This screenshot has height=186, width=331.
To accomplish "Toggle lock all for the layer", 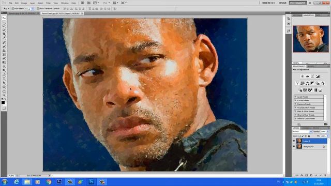I will (x=309, y=136).
